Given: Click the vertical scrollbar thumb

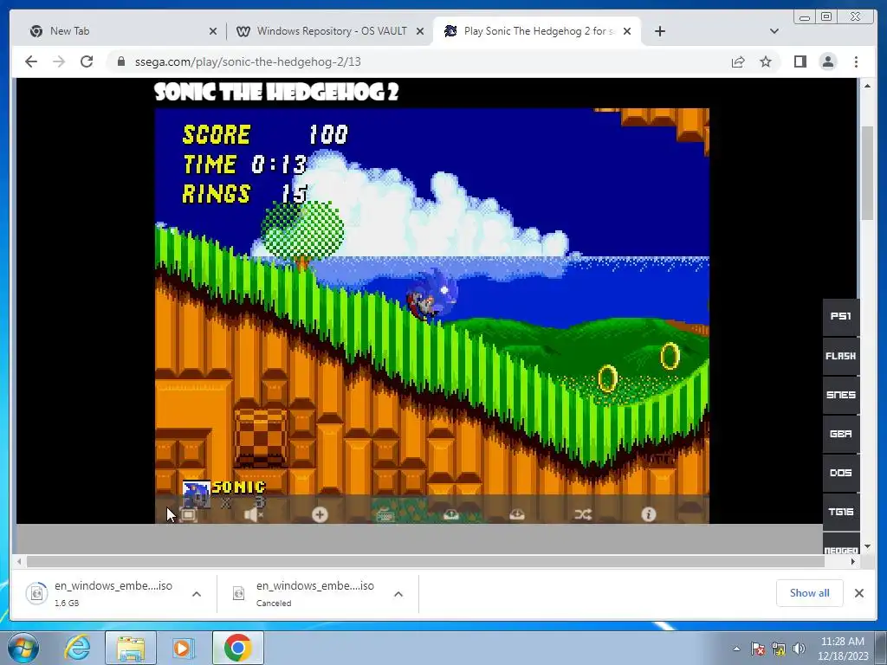Looking at the screenshot, I should (867, 173).
